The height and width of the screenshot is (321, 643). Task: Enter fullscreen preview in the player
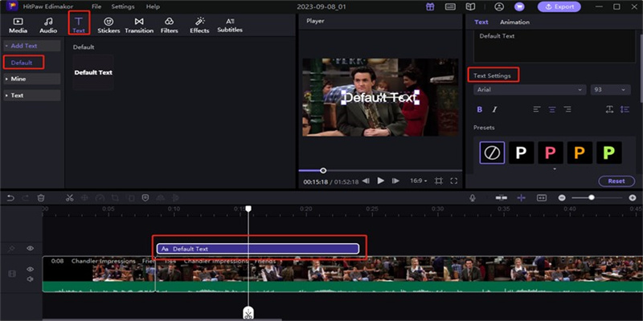coord(454,181)
